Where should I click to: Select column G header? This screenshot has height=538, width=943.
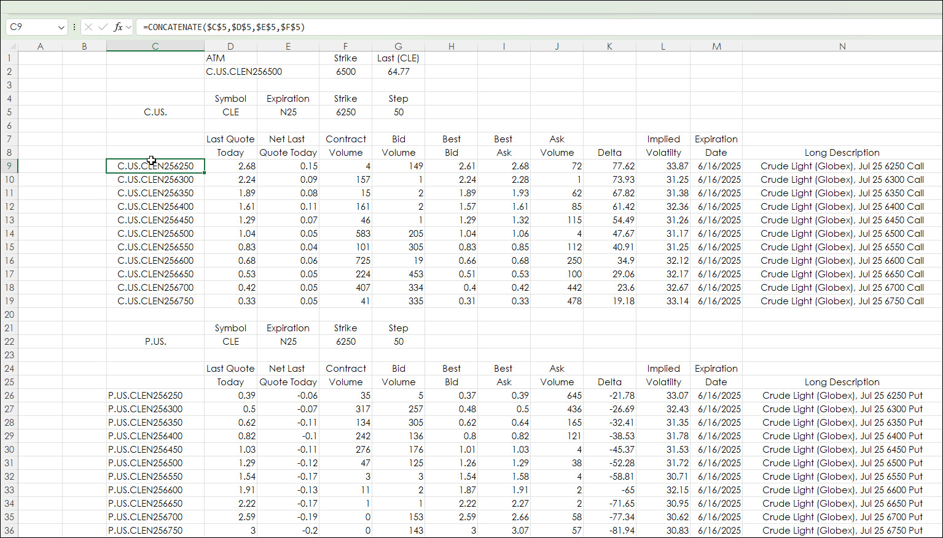(398, 46)
